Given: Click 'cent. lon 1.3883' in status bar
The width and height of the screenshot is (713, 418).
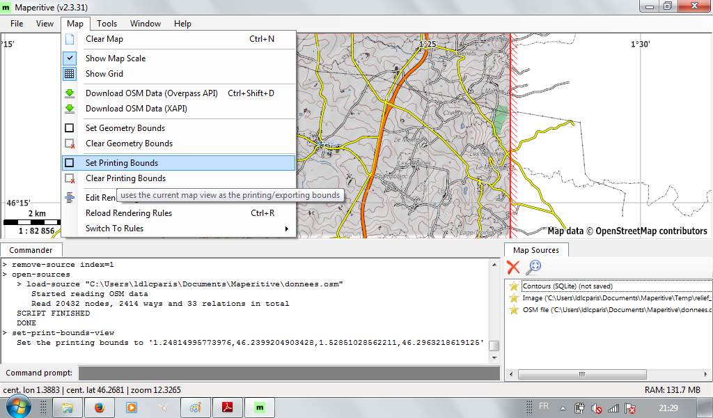Looking at the screenshot, I should pos(31,390).
